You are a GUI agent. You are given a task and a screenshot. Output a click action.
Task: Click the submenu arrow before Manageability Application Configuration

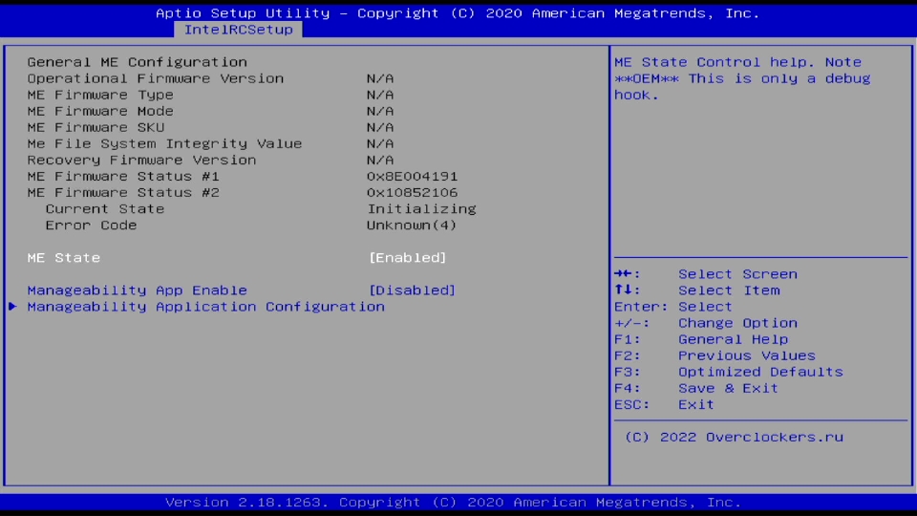click(x=12, y=307)
